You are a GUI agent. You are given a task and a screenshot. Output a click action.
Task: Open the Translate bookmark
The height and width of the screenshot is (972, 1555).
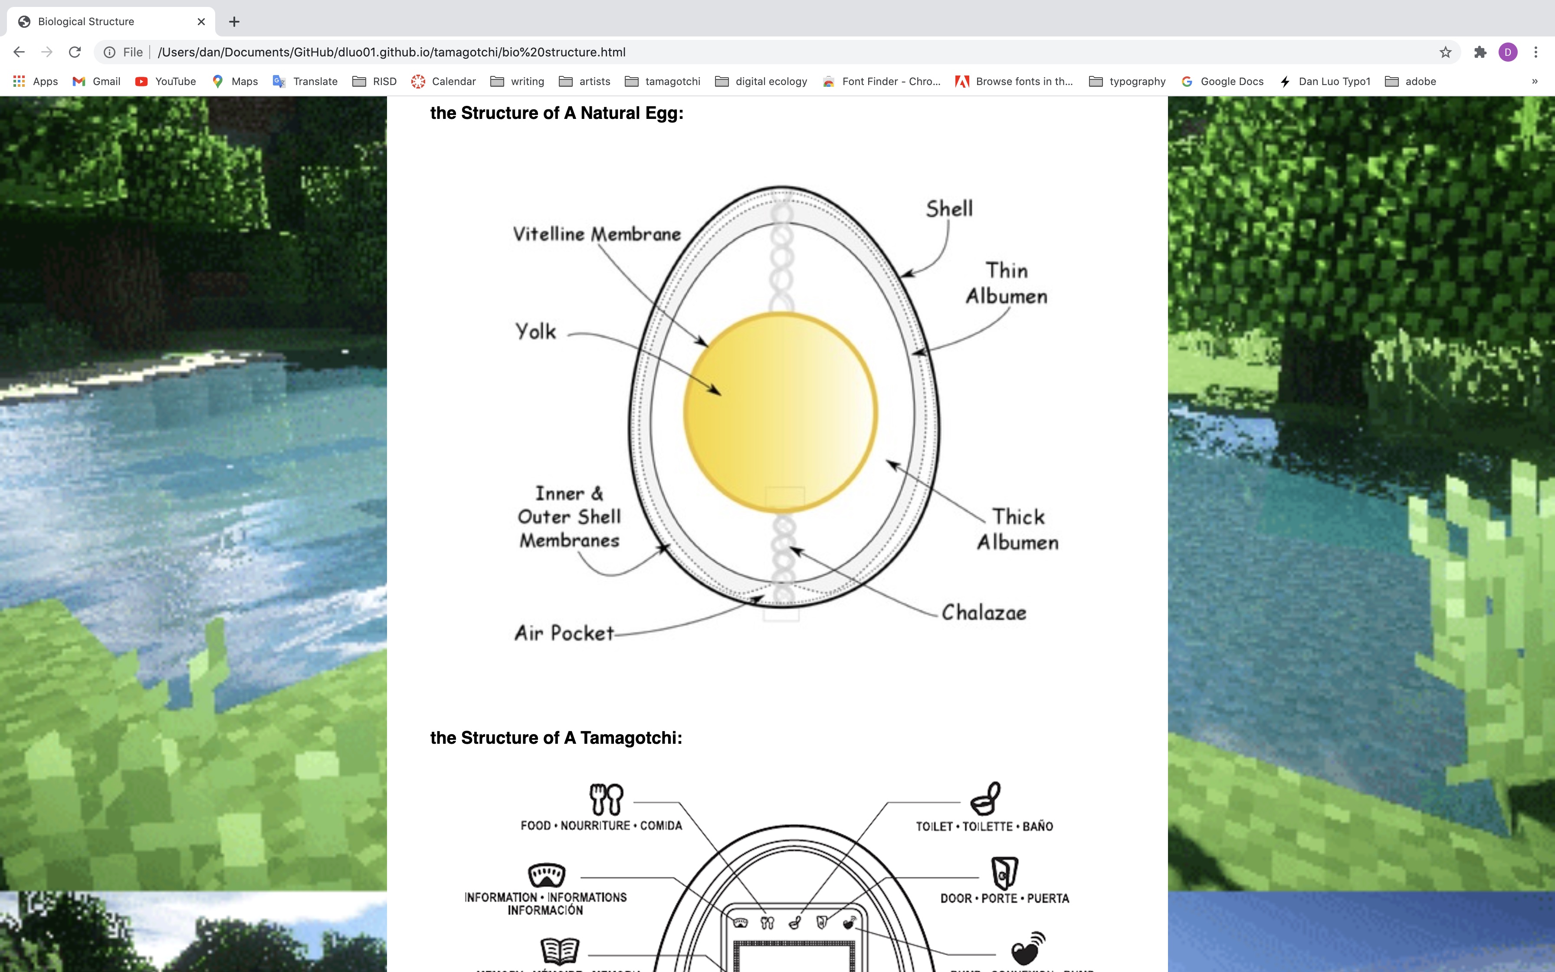(305, 81)
